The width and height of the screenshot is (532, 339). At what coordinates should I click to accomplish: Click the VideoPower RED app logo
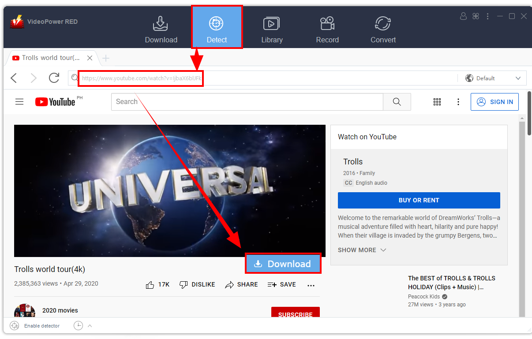[17, 22]
